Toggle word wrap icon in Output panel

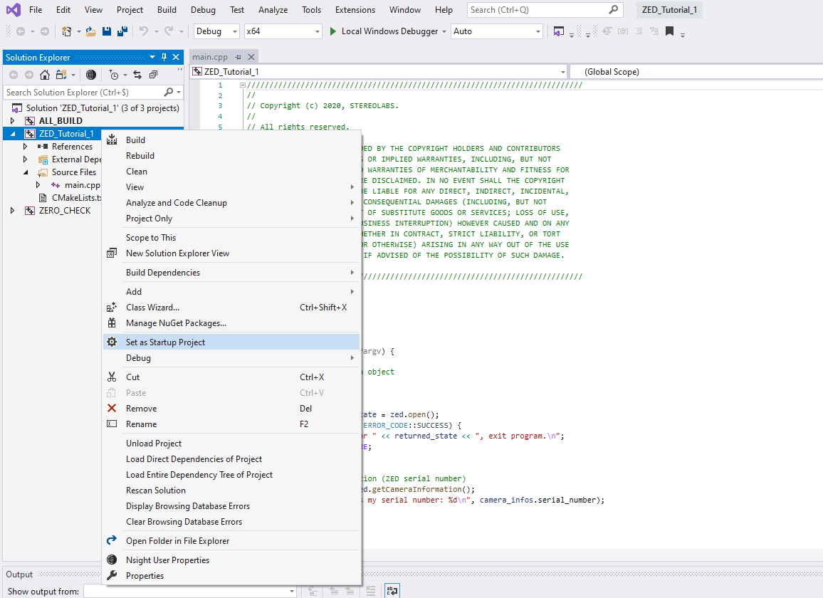coord(392,591)
